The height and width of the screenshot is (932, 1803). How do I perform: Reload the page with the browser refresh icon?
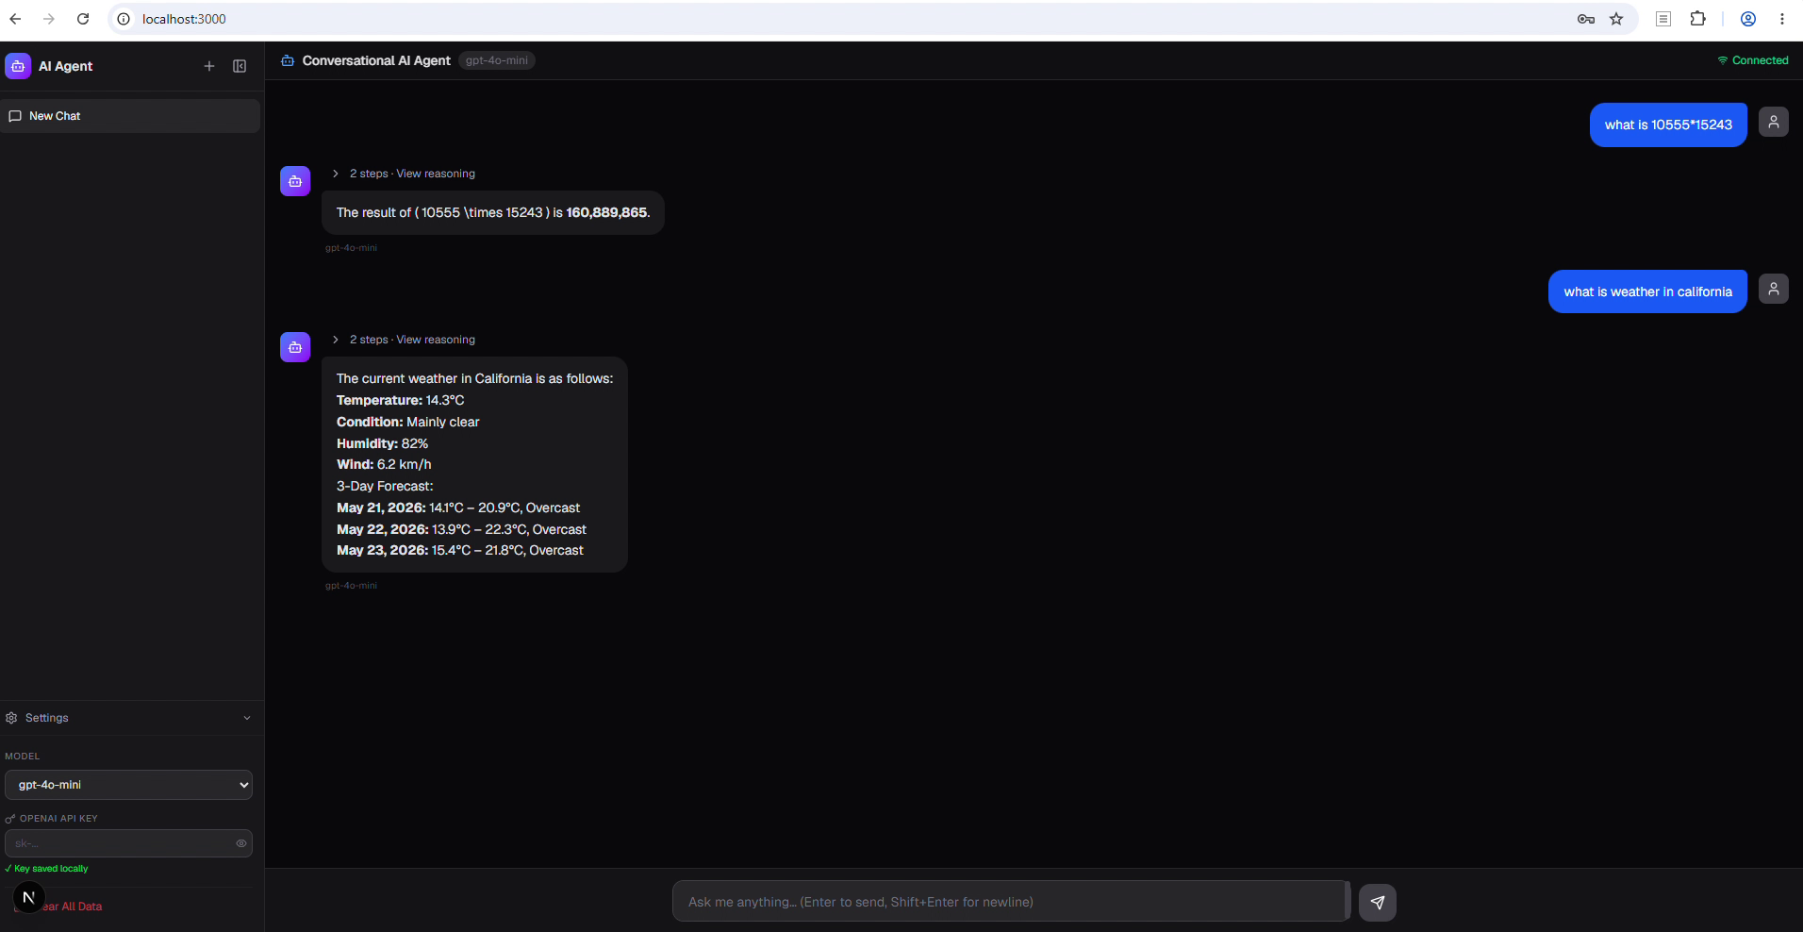(83, 19)
